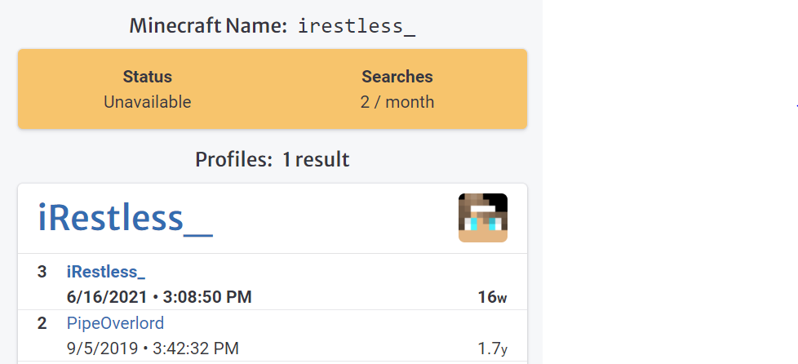Click name history index number 3
The height and width of the screenshot is (364, 798).
coord(42,272)
